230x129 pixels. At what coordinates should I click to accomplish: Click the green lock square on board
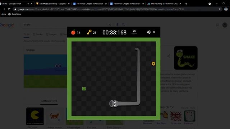(x=84, y=89)
